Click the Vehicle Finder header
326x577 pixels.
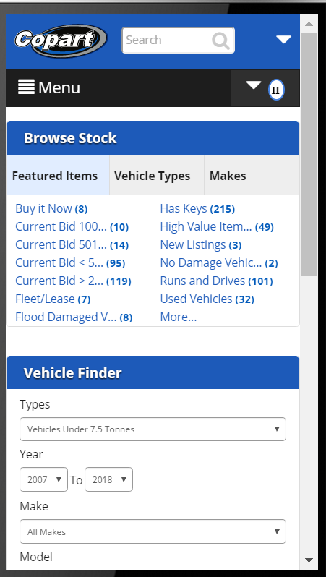point(153,373)
